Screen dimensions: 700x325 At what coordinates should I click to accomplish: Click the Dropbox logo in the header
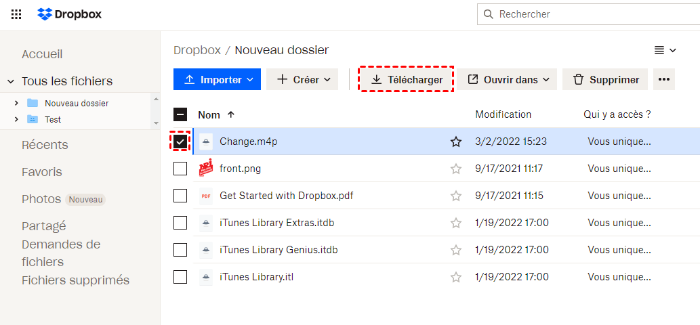pos(70,14)
